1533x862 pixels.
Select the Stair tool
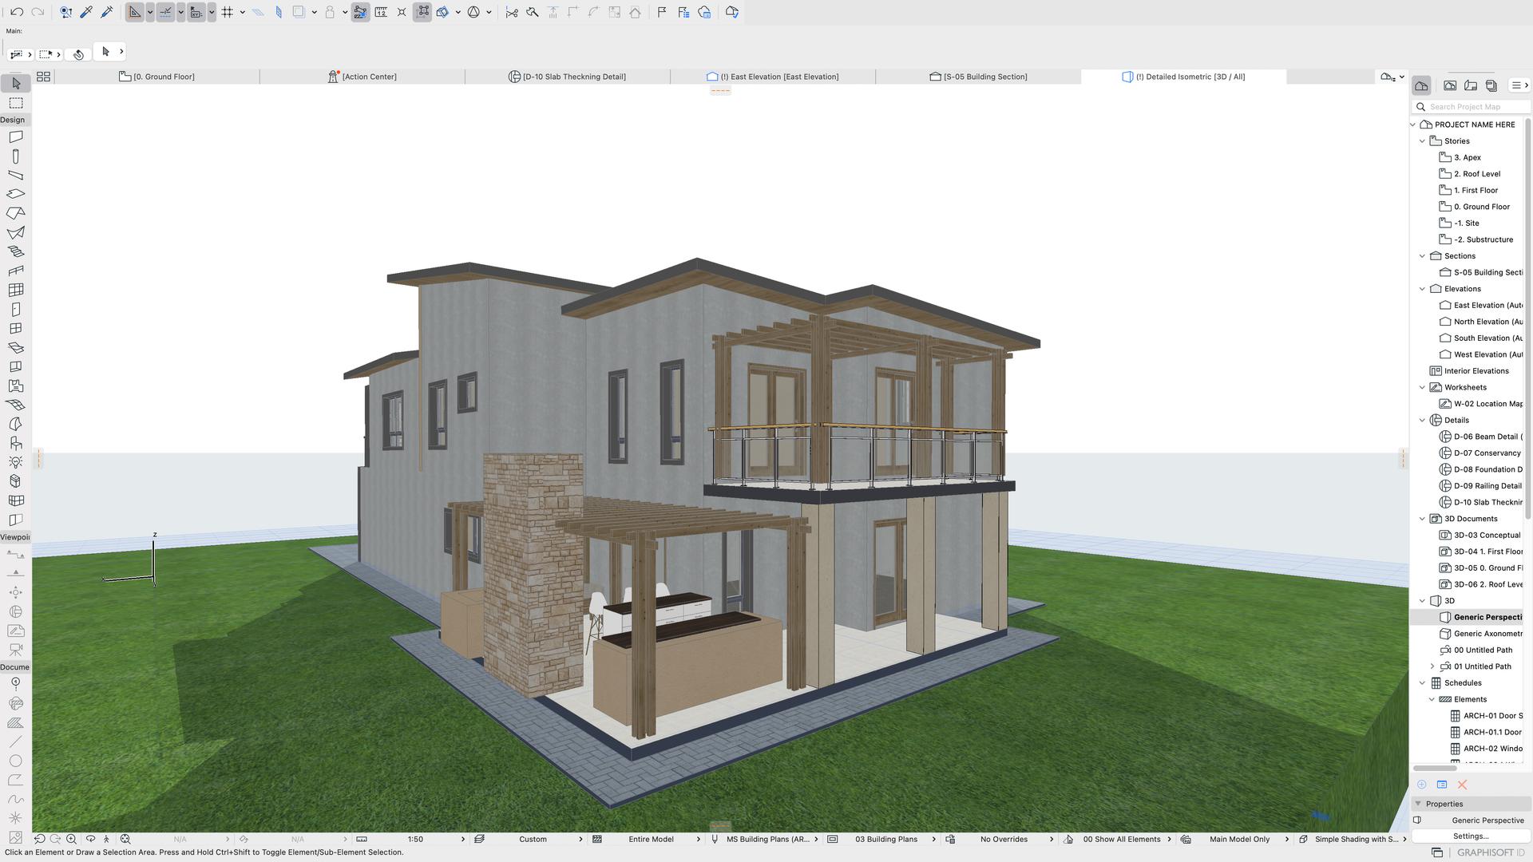(15, 251)
